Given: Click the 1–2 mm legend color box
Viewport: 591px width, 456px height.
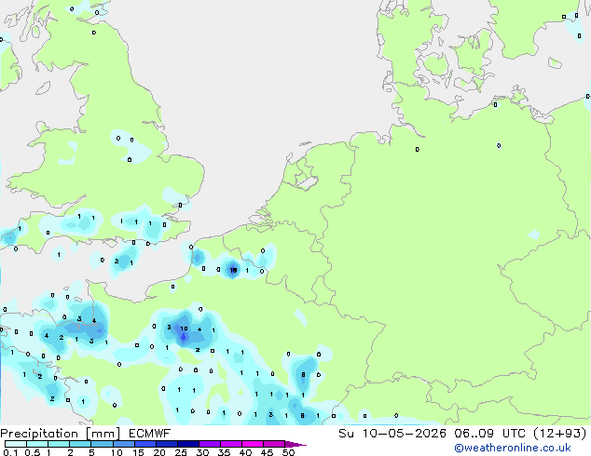Looking at the screenshot, I should coord(59,444).
